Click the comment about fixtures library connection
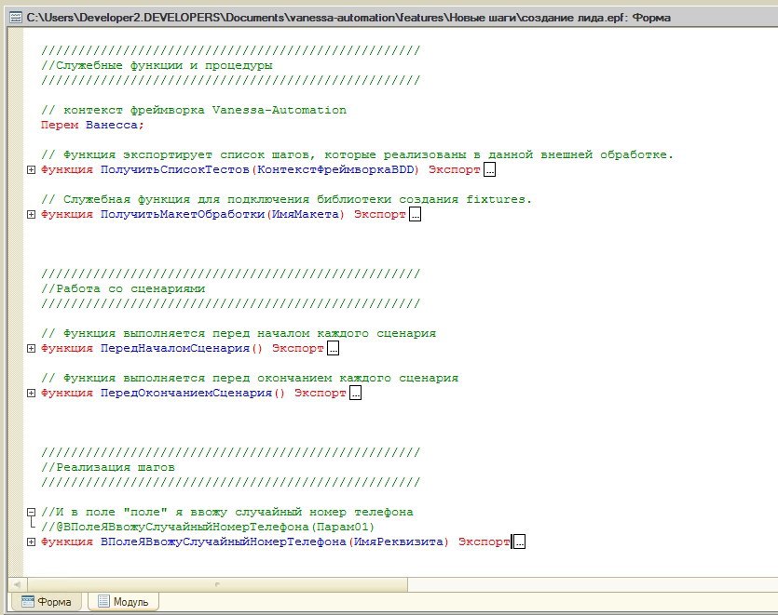The height and width of the screenshot is (615, 778). tap(286, 199)
